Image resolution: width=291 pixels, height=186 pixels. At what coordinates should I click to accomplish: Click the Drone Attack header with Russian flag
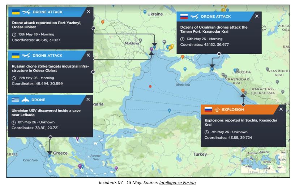coord(216,16)
